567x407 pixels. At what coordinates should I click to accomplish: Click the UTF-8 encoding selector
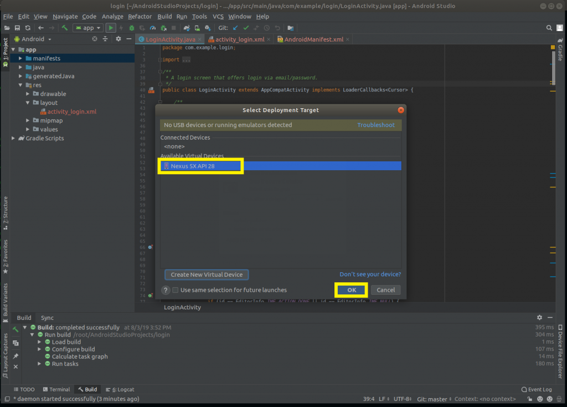click(x=403, y=399)
